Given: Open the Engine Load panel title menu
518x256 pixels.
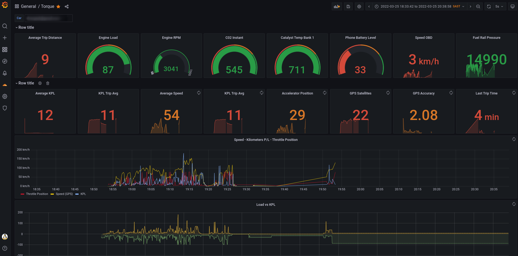Looking at the screenshot, I should point(108,38).
